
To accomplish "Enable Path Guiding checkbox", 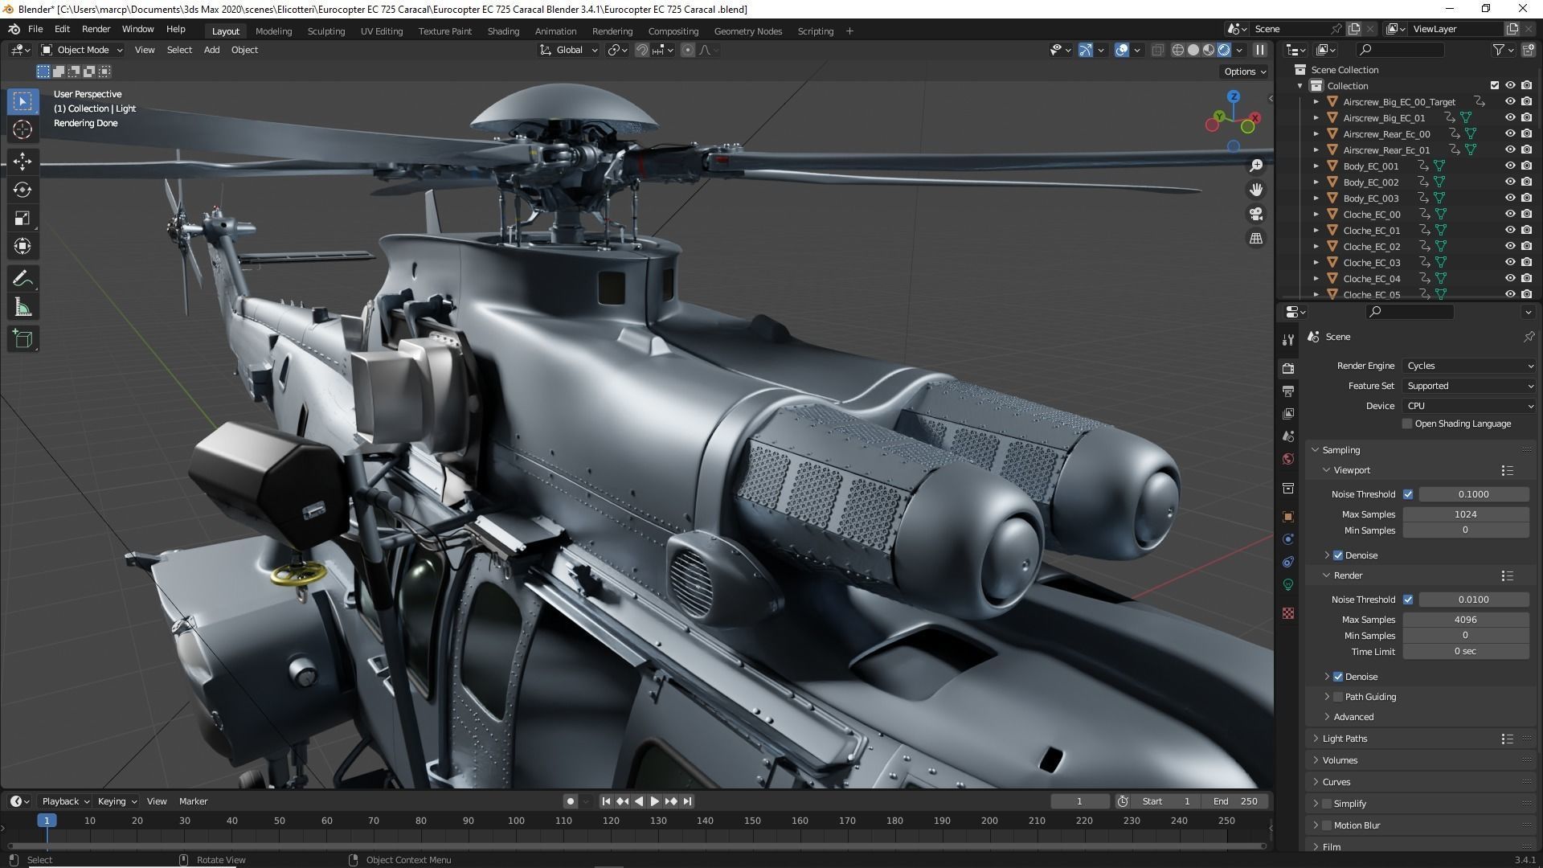I will [1338, 697].
